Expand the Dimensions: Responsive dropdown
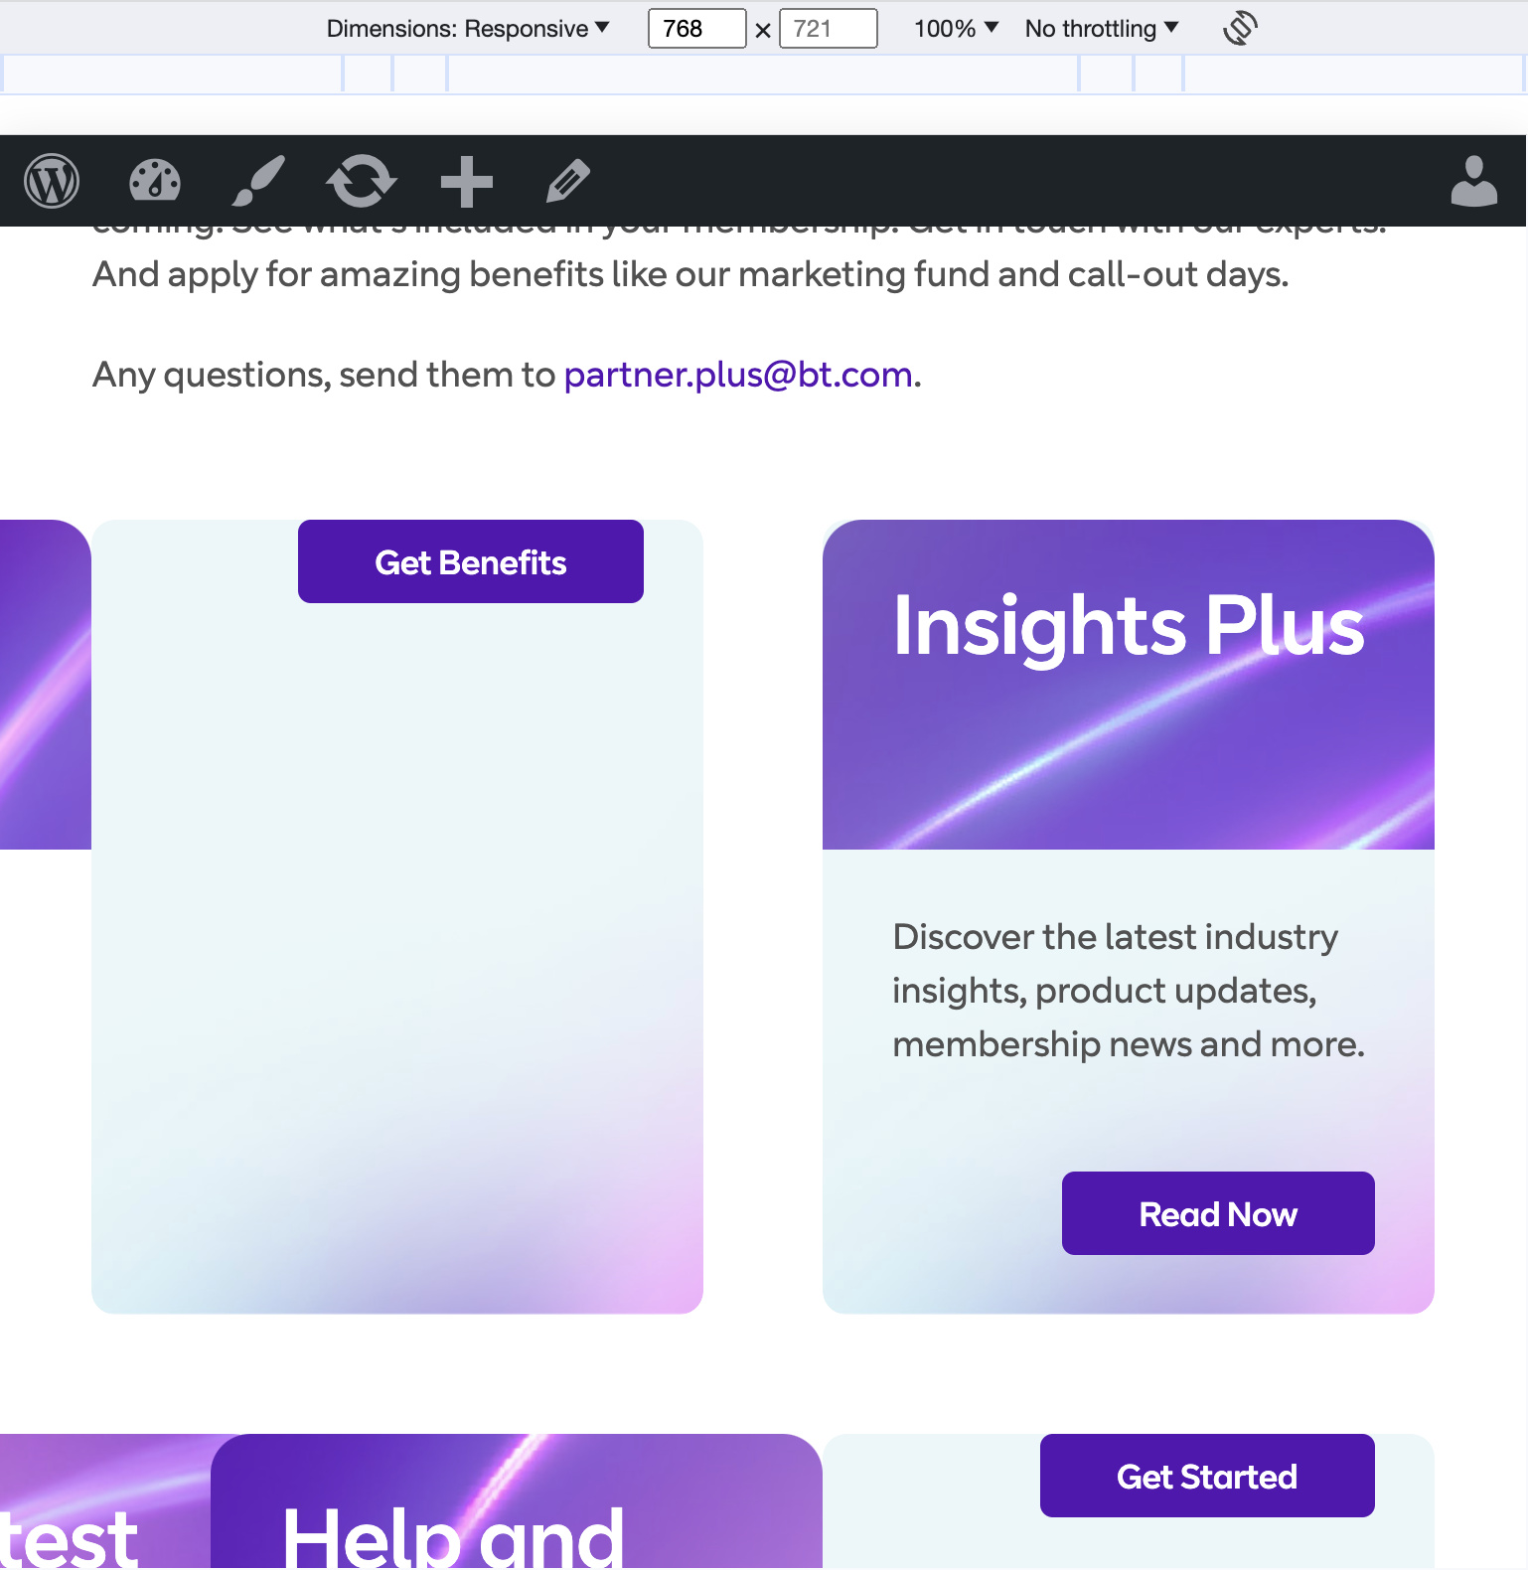Screen dimensions: 1528x1570 468,29
